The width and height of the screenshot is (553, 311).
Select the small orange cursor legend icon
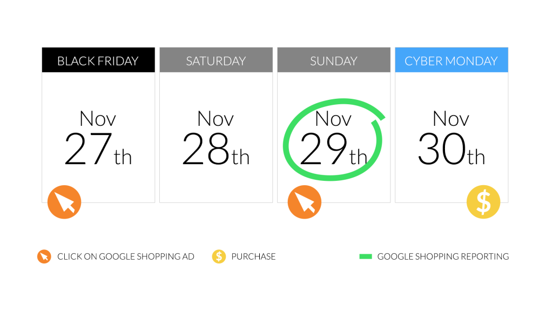pyautogui.click(x=44, y=256)
